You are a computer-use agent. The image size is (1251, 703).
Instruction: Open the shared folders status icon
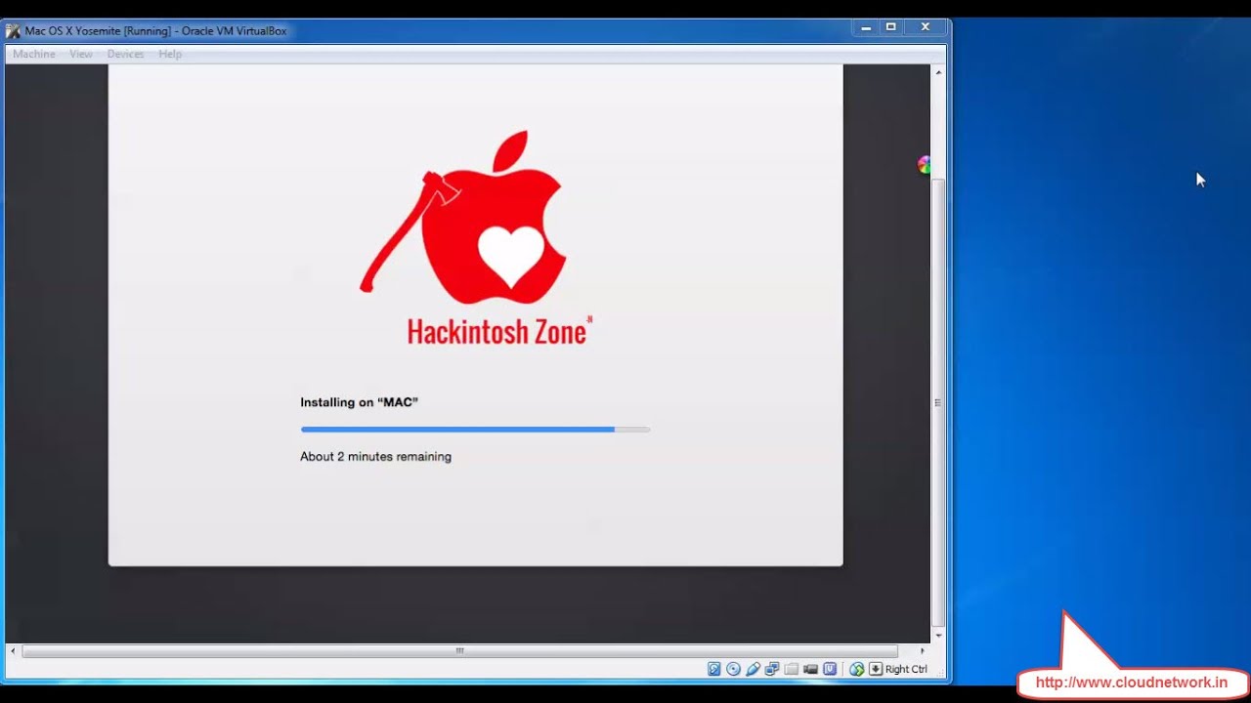click(792, 669)
